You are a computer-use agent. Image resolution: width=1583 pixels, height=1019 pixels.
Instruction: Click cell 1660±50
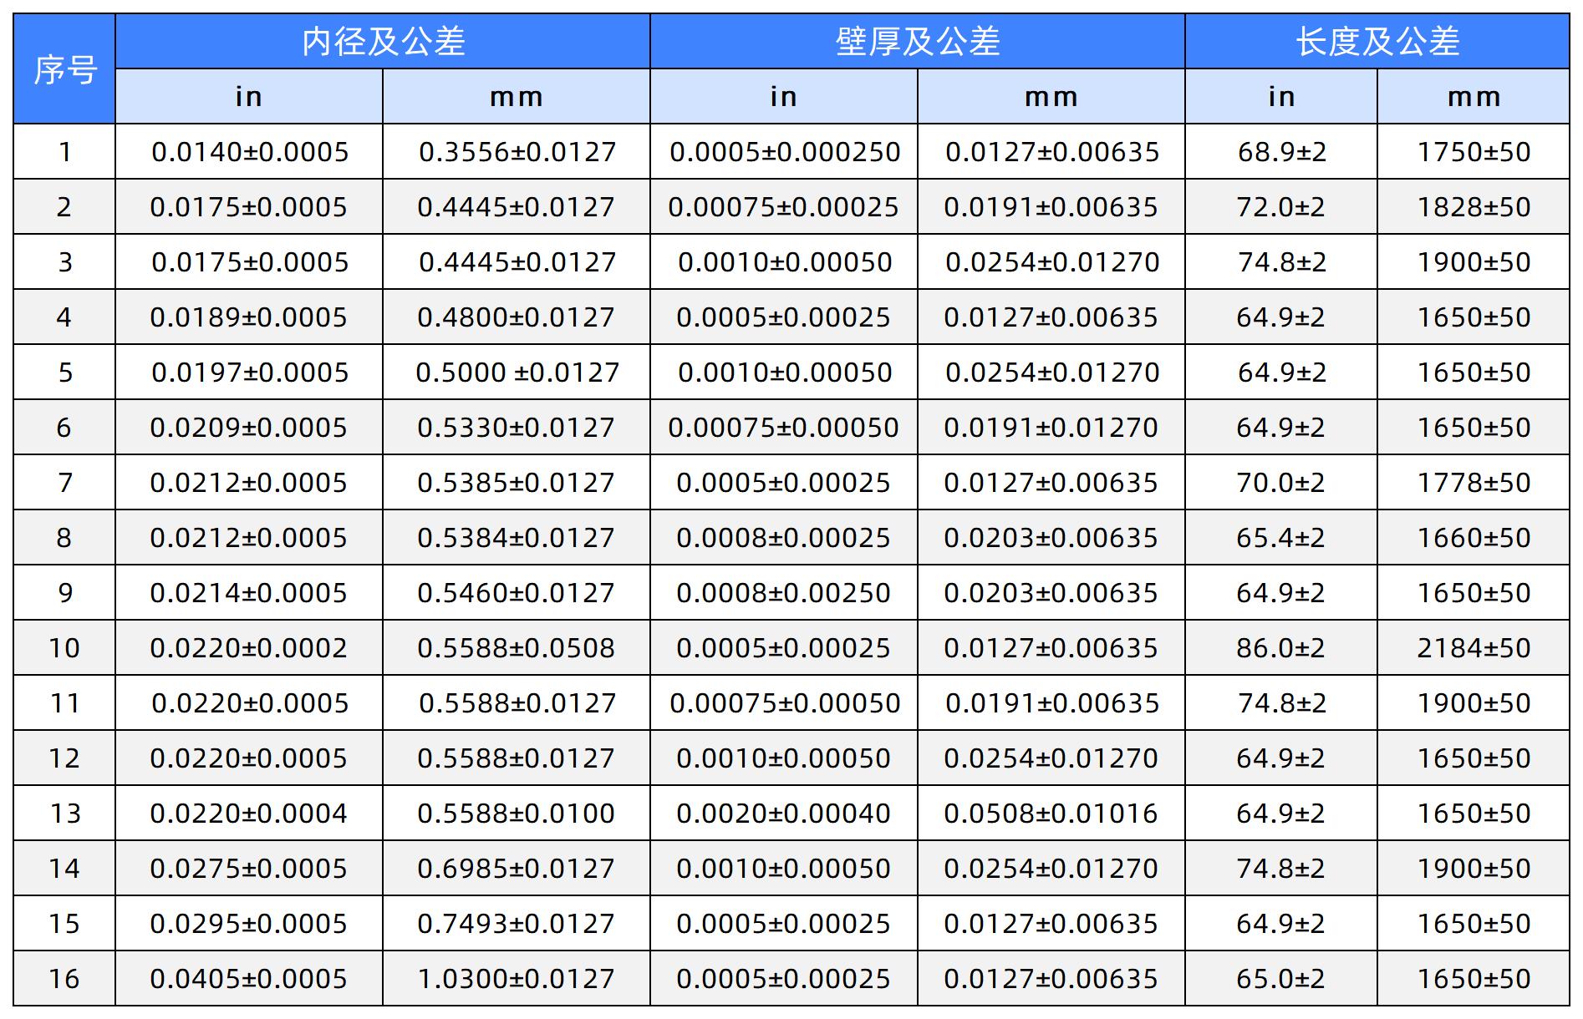point(1474,537)
